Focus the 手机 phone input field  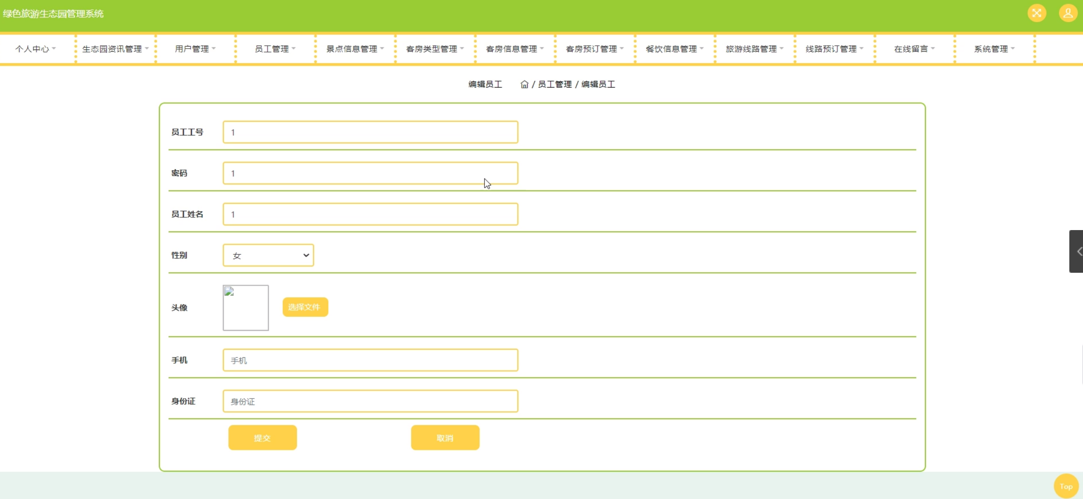(x=370, y=360)
